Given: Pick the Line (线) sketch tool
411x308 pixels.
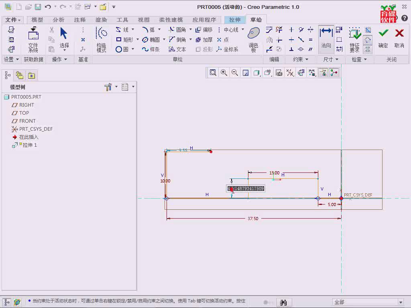Looking at the screenshot, I should coord(123,30).
